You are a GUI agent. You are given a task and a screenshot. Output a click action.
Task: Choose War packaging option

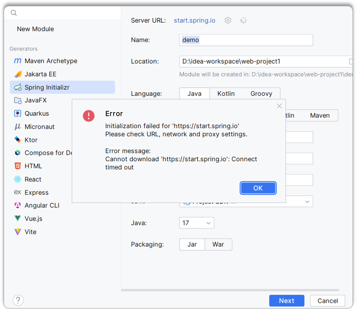[x=218, y=244]
